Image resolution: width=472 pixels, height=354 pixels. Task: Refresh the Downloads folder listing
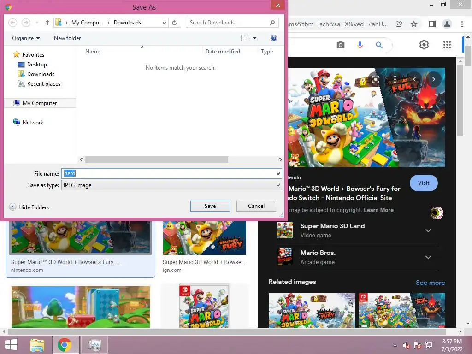click(x=174, y=23)
